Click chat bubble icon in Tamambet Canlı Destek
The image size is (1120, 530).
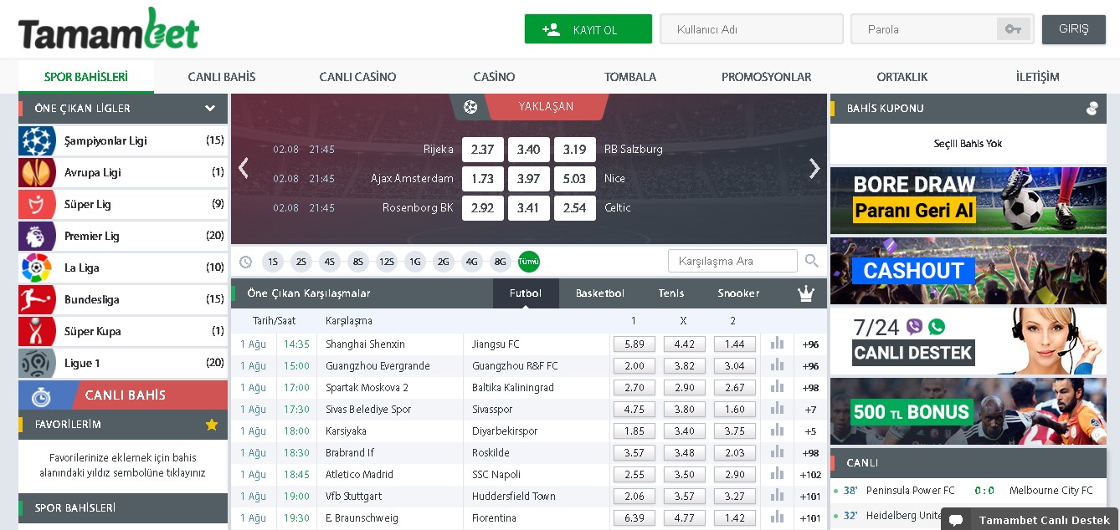pyautogui.click(x=956, y=520)
